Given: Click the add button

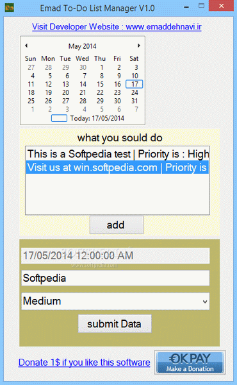Looking at the screenshot, I should tap(117, 225).
